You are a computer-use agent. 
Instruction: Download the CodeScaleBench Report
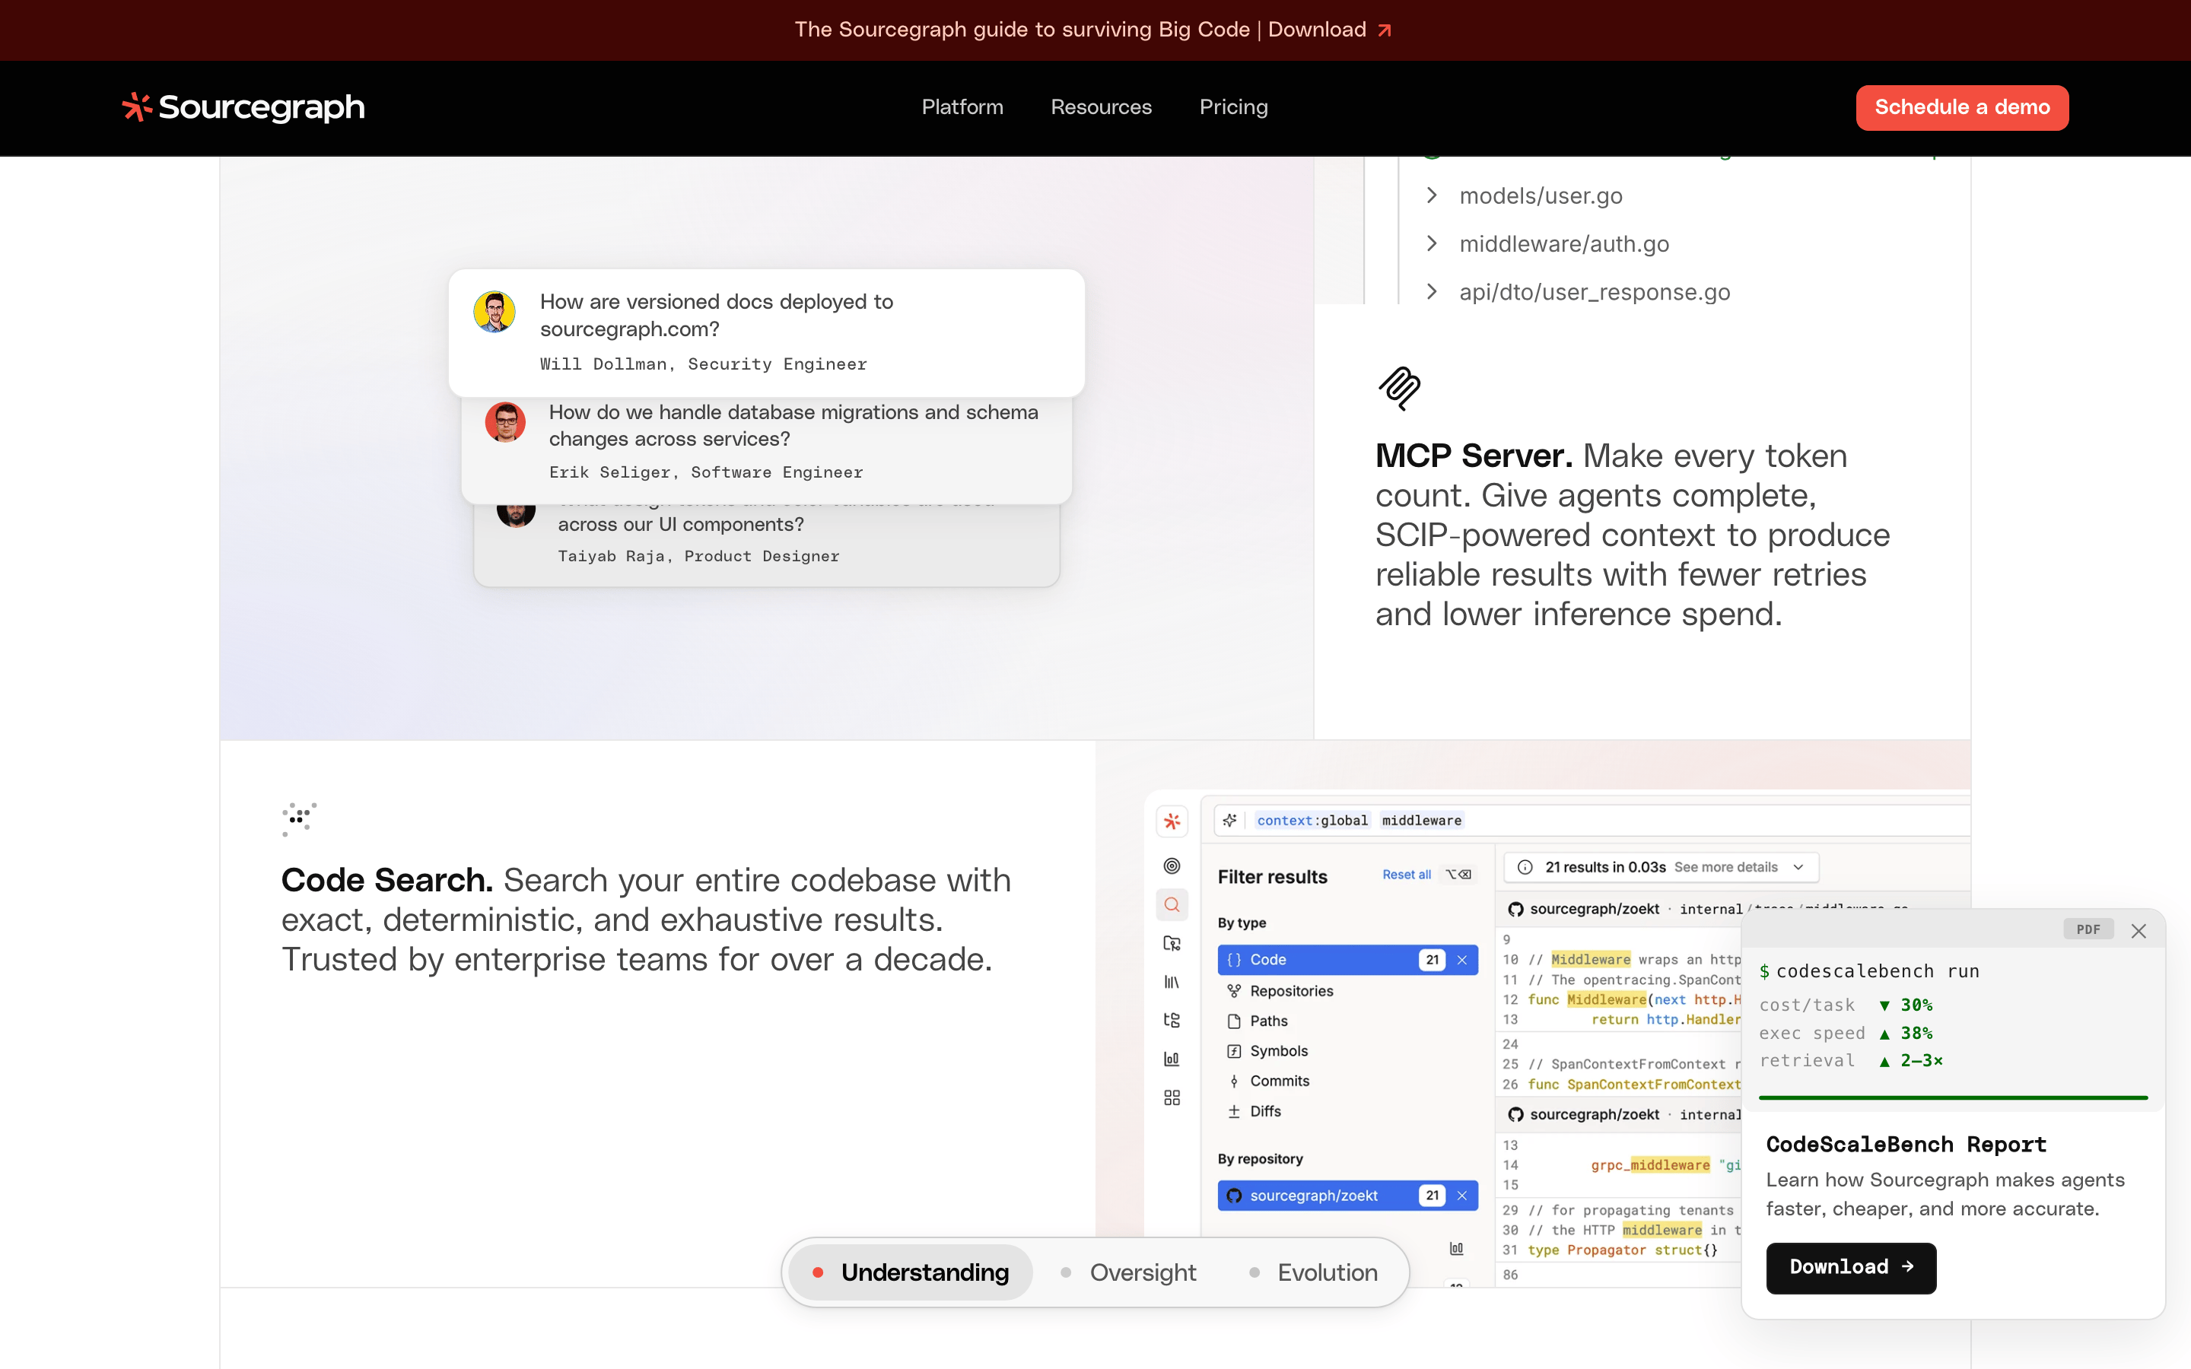pos(1851,1268)
